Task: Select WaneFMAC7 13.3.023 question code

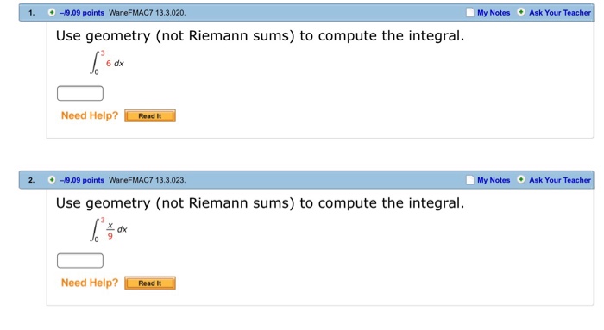Action: pos(148,180)
